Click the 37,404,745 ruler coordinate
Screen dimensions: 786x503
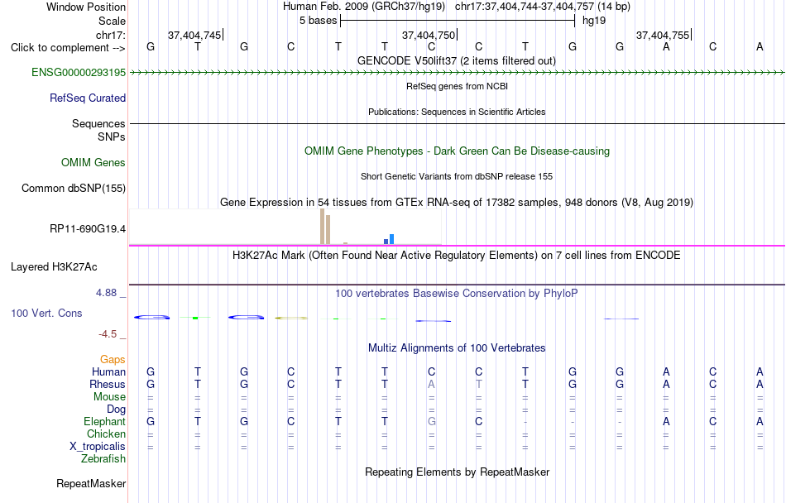coord(194,35)
